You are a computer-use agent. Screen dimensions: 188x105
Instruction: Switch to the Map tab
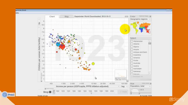67,17
